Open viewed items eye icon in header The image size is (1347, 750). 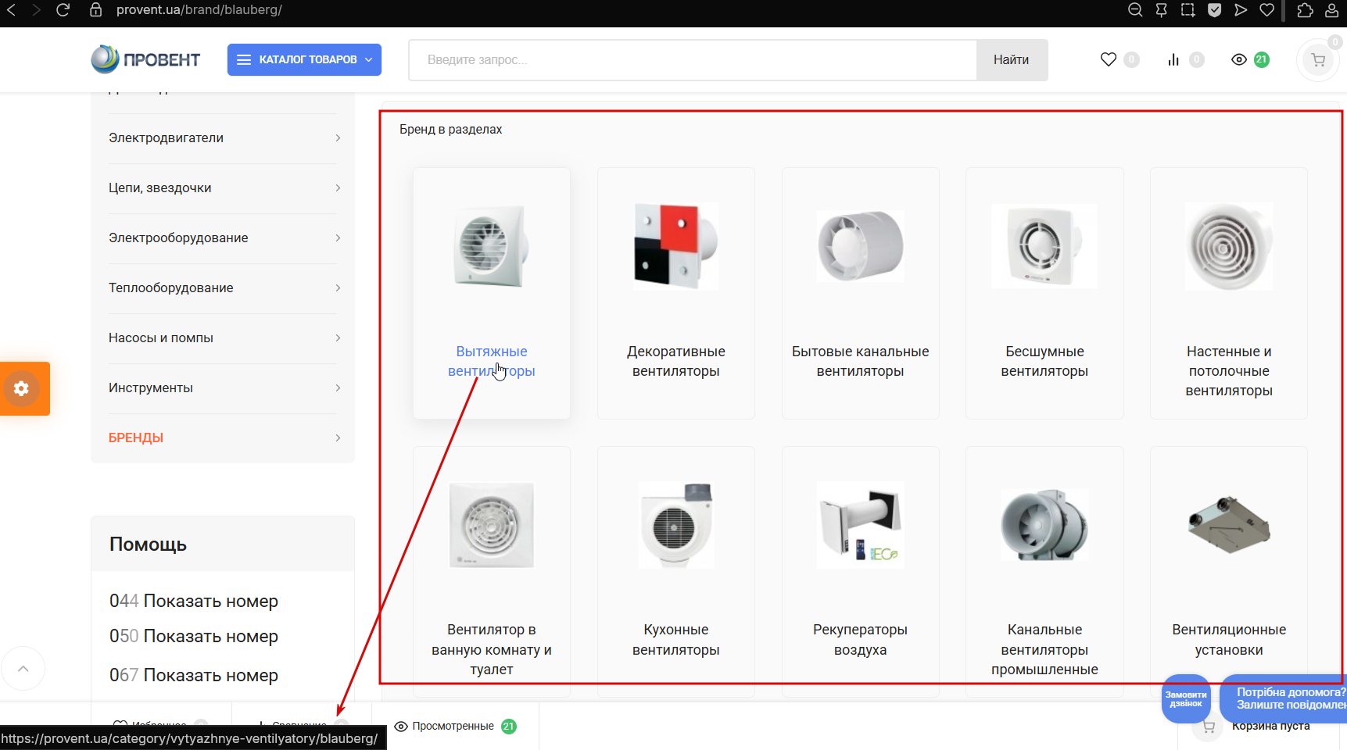1239,59
